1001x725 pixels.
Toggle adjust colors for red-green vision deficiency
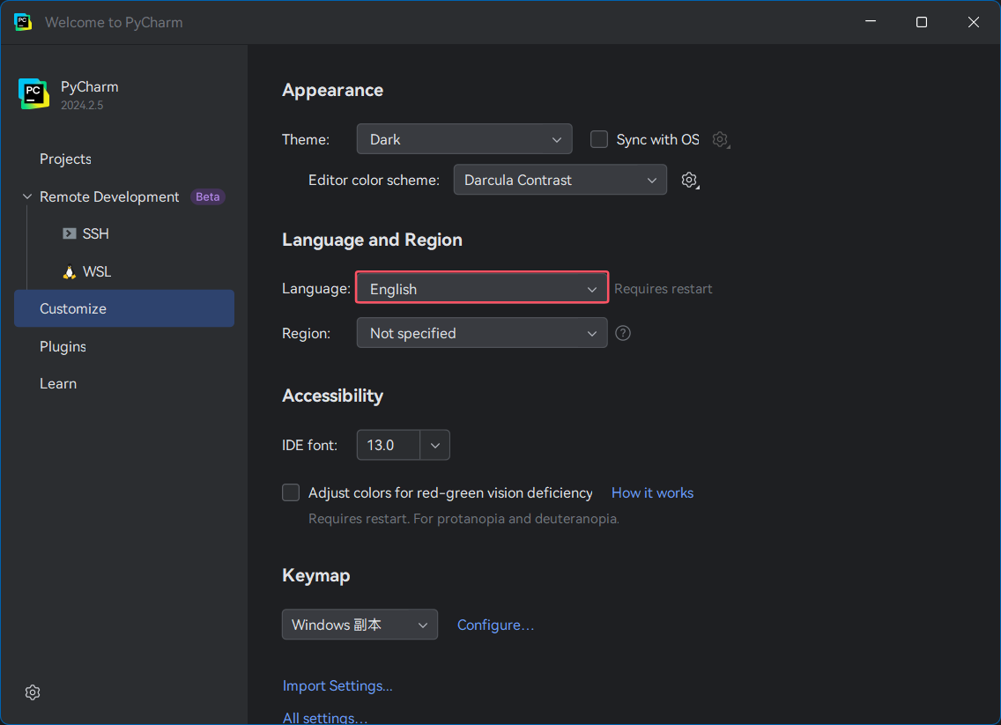tap(291, 492)
